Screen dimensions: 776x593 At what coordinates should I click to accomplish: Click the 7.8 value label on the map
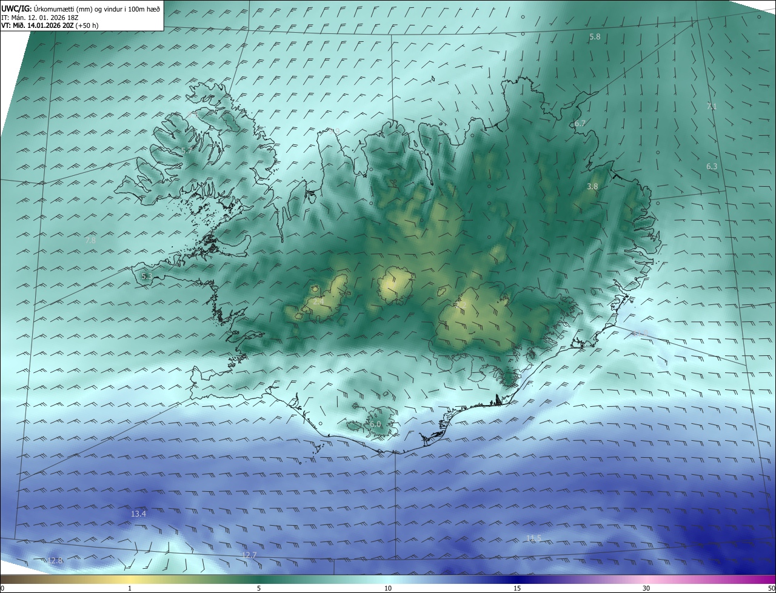click(90, 241)
